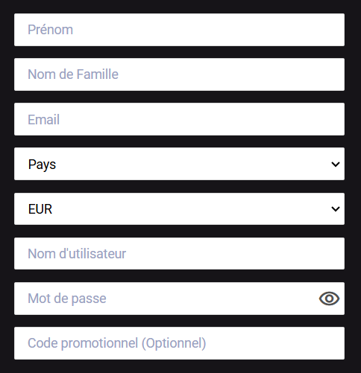Click the Email placeholder text

pyautogui.click(x=43, y=119)
